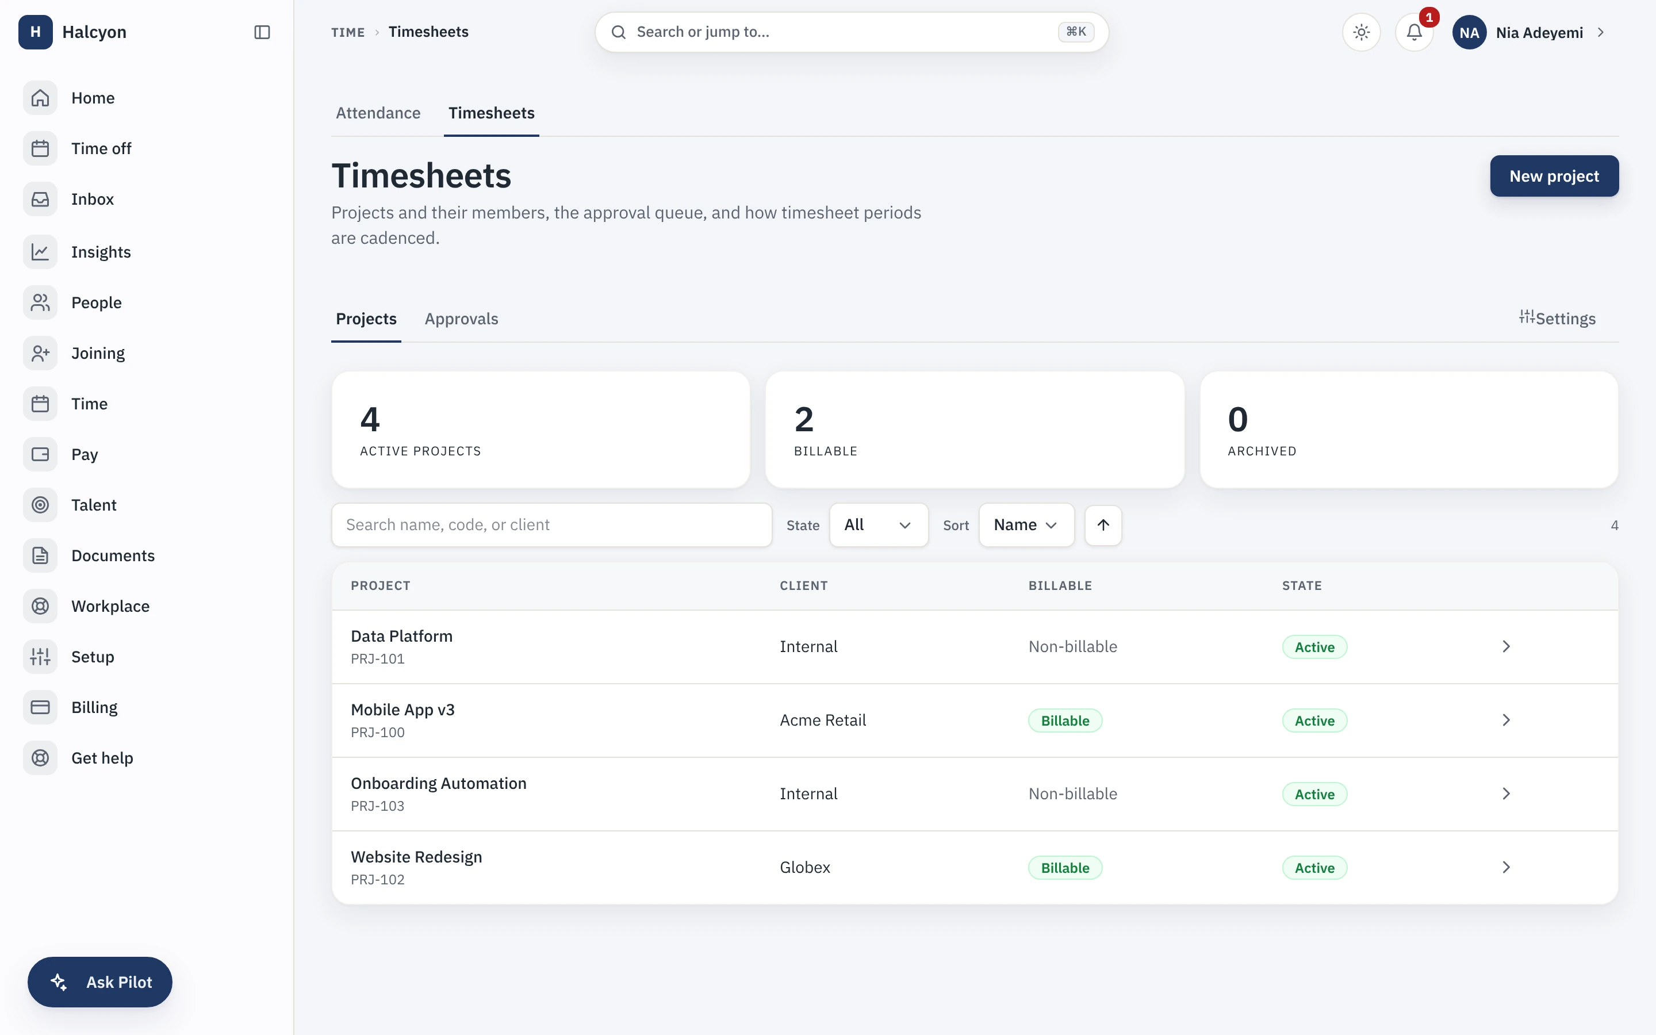Click the Halcyon H logo
The width and height of the screenshot is (1656, 1035).
tap(36, 32)
